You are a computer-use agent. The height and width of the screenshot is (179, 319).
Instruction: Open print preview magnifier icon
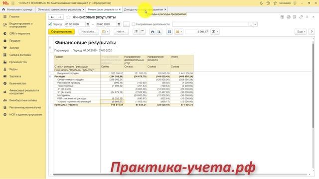click(x=159, y=32)
